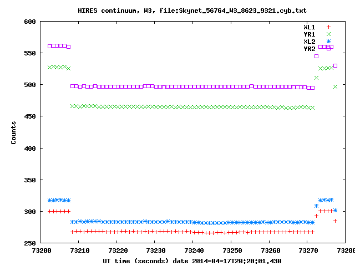Click the lone blue asterisk near 308 counts
Viewport: 355px width, 266px height.
317,206
